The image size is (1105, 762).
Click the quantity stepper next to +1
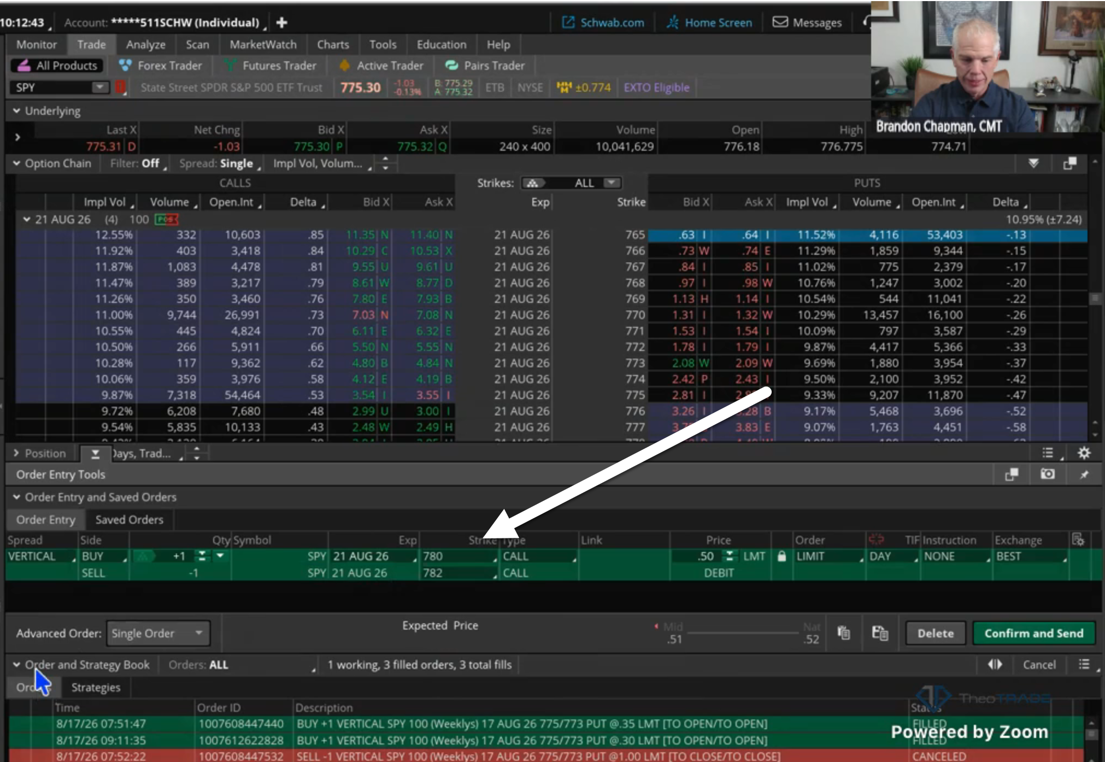point(202,556)
